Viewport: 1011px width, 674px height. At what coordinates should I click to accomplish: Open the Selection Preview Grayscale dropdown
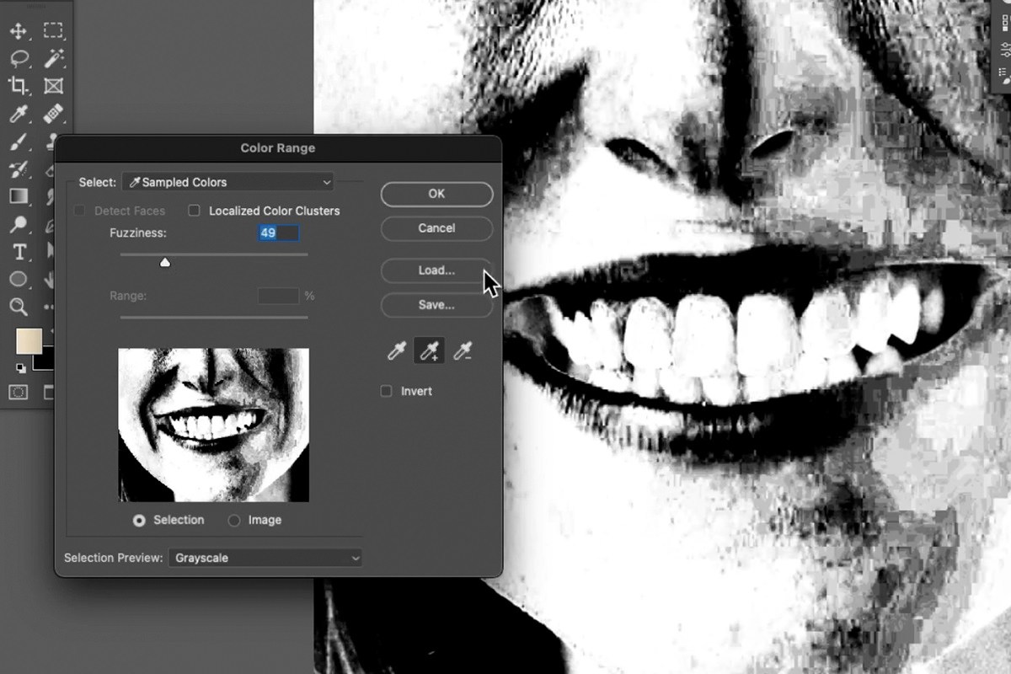tap(265, 558)
